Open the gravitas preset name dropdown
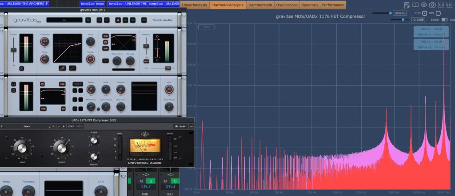The height and width of the screenshot is (196, 455). point(64,20)
